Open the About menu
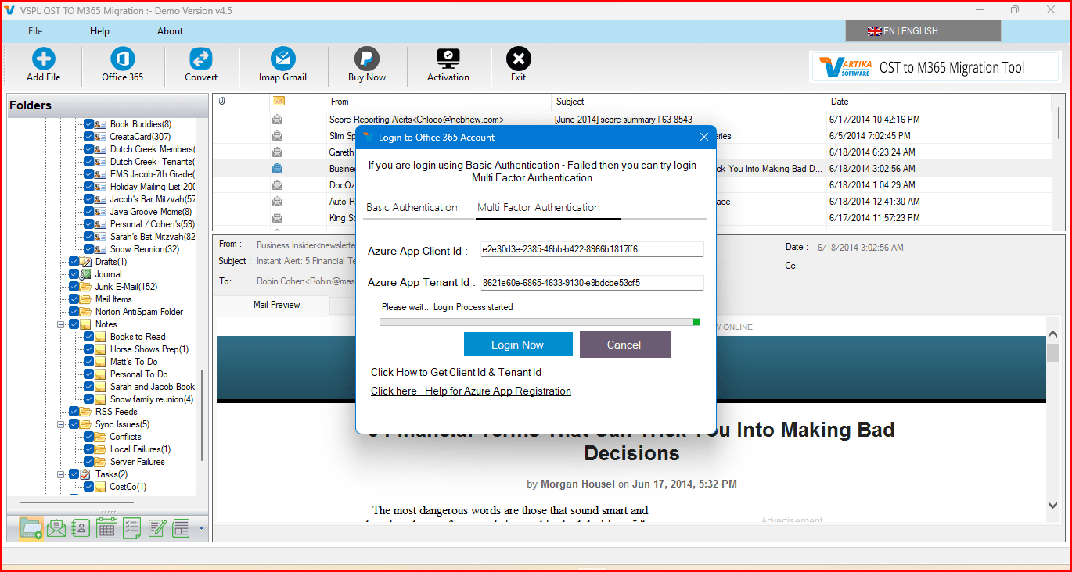This screenshot has height=572, width=1072. tap(170, 31)
